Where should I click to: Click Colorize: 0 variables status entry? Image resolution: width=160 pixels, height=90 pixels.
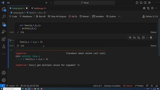tap(112, 86)
